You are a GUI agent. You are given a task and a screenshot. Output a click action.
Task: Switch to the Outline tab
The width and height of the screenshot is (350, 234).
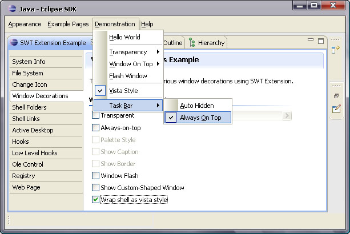[x=173, y=43]
